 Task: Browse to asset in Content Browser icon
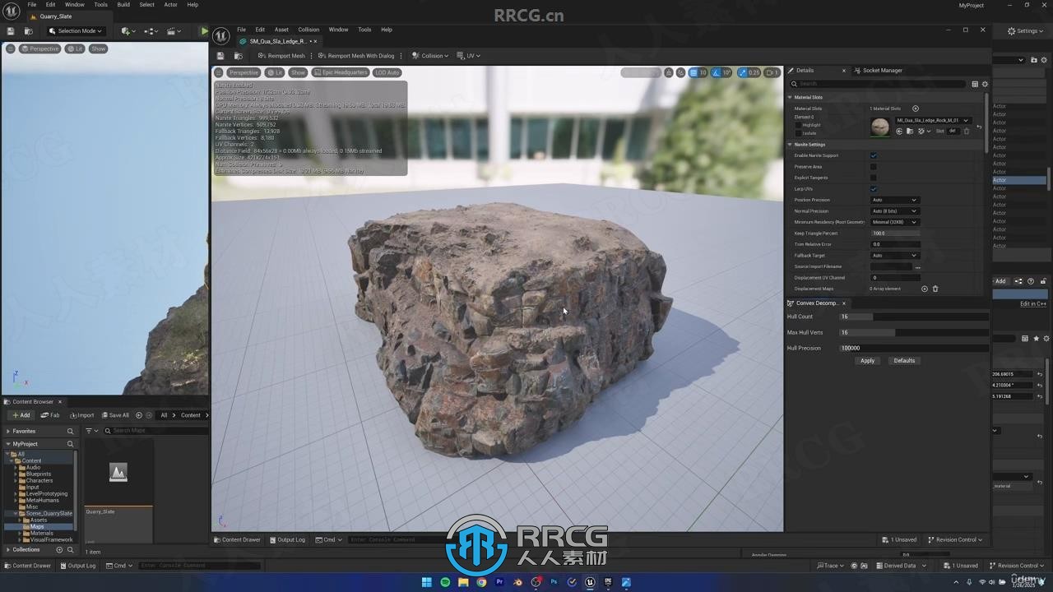tap(239, 56)
